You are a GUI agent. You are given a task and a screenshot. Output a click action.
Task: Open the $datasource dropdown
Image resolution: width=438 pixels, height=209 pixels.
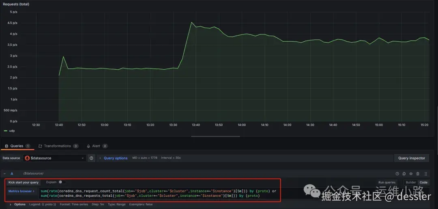pos(54,158)
